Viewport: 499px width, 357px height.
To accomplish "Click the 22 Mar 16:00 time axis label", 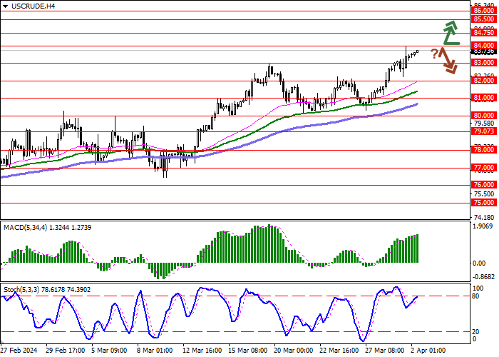I will pos(339,351).
